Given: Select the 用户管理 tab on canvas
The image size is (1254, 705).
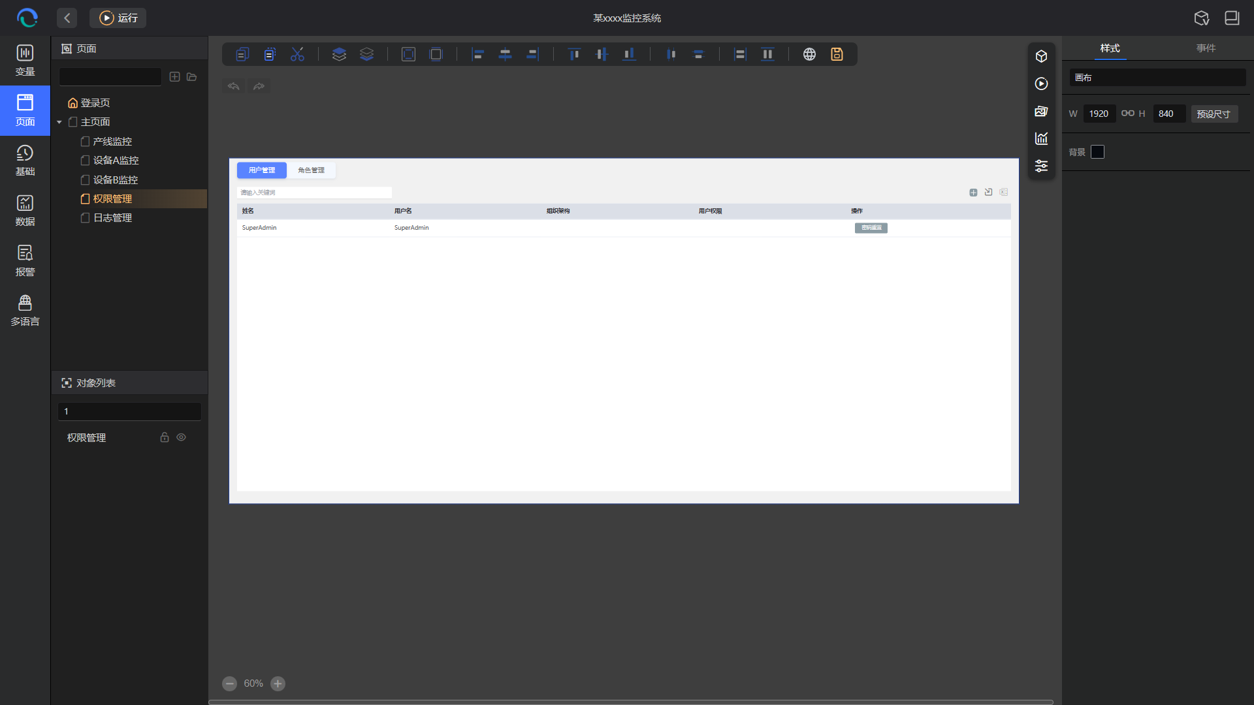Looking at the screenshot, I should pyautogui.click(x=261, y=170).
